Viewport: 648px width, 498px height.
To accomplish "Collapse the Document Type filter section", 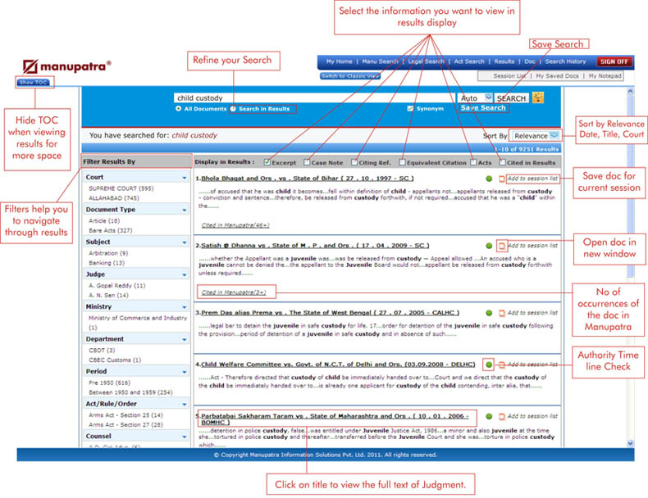I will [185, 210].
